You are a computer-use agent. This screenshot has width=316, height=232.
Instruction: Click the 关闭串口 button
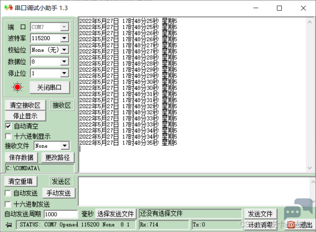(x=50, y=88)
